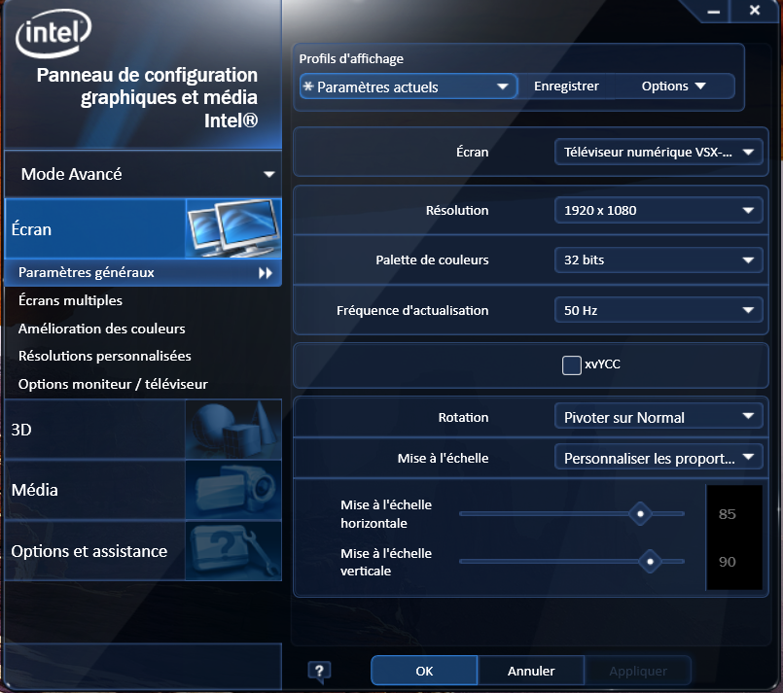Image resolution: width=783 pixels, height=693 pixels.
Task: Click the Annuler button
Action: pyautogui.click(x=531, y=671)
